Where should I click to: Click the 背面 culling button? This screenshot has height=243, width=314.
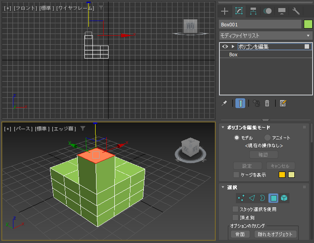pyautogui.click(x=240, y=234)
